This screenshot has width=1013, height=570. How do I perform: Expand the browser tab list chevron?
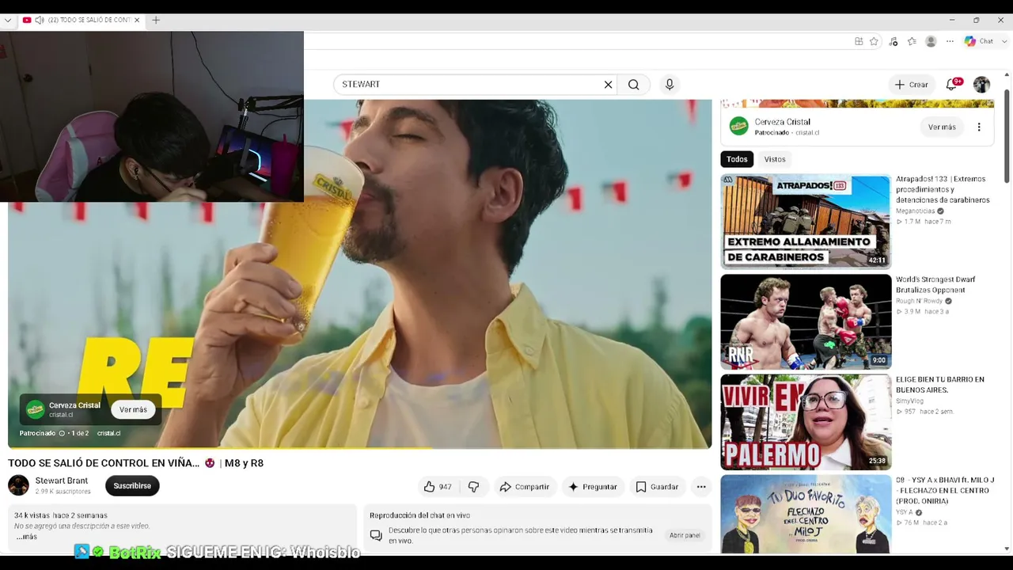(x=8, y=20)
